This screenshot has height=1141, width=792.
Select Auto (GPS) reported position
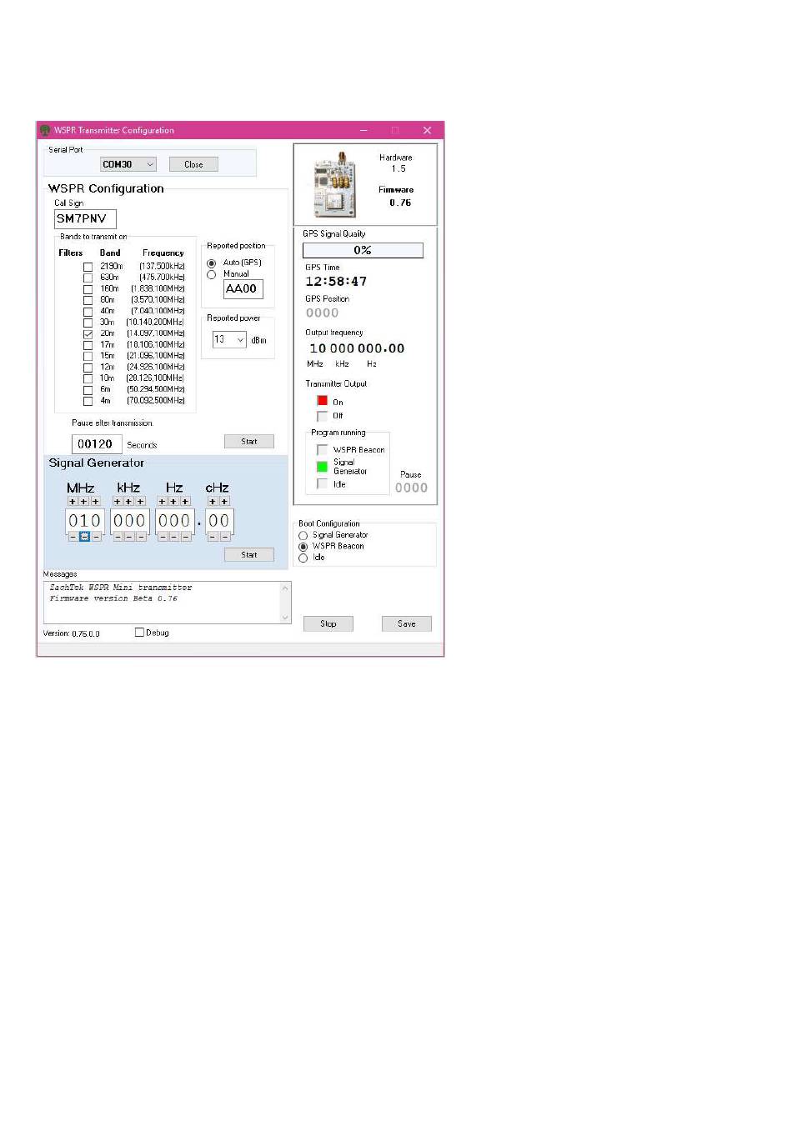click(x=211, y=263)
